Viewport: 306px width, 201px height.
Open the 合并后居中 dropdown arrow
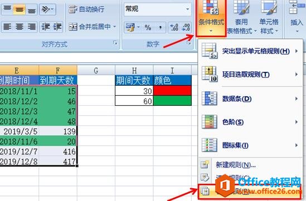(115, 27)
